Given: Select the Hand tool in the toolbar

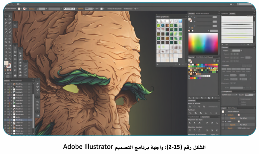Looking at the screenshot, I should coord(6,58).
